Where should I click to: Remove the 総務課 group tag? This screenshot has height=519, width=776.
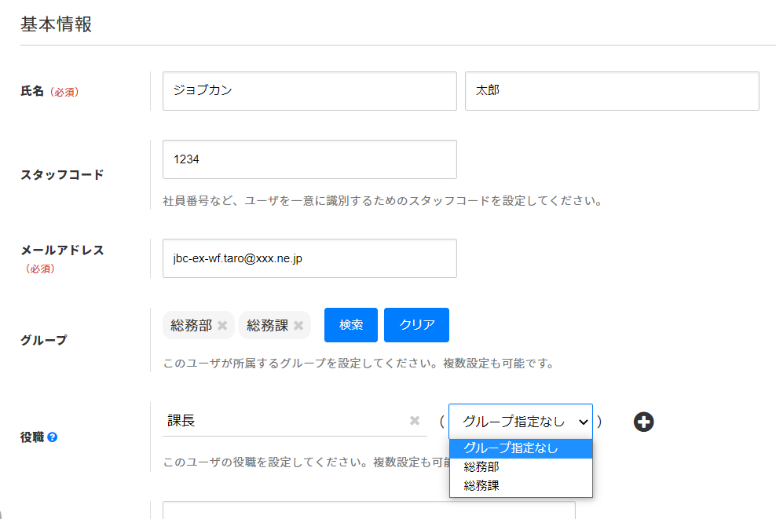tap(300, 325)
